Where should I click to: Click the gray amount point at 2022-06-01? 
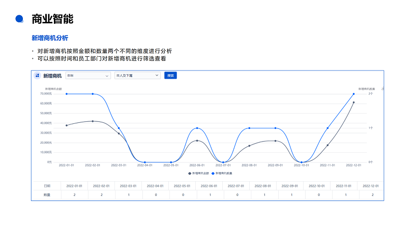coord(197,141)
